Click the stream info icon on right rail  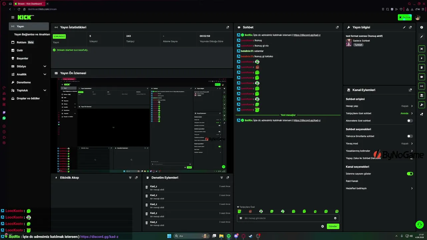[422, 27]
